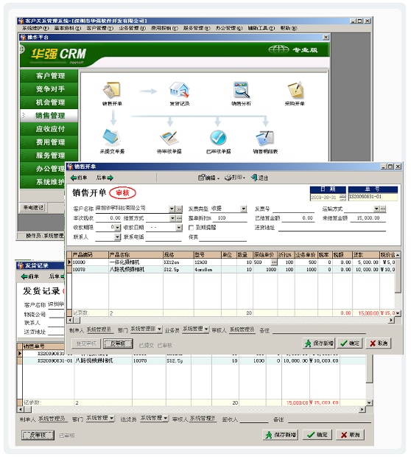Expand the 业务员 dropdown in 销售开单

pos(206,329)
